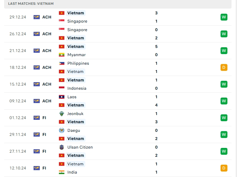Viewport: 237px width, 177px height.
Task: Click the ACH label for 15.12.24 match
Action: (x=47, y=84)
